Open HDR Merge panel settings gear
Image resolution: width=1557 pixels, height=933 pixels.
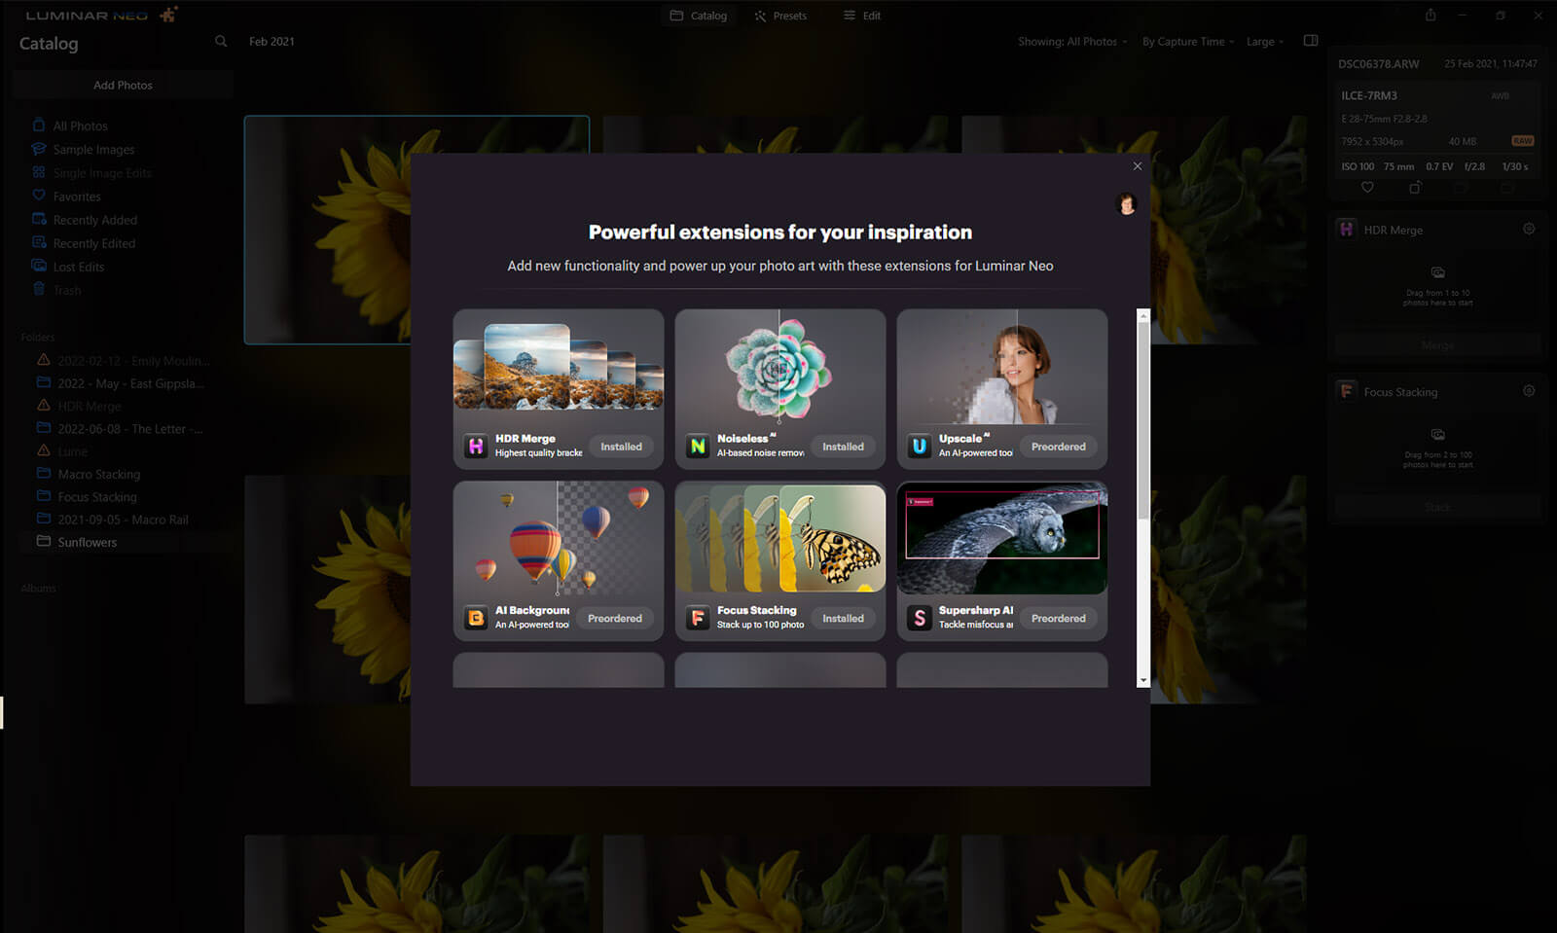tap(1529, 229)
